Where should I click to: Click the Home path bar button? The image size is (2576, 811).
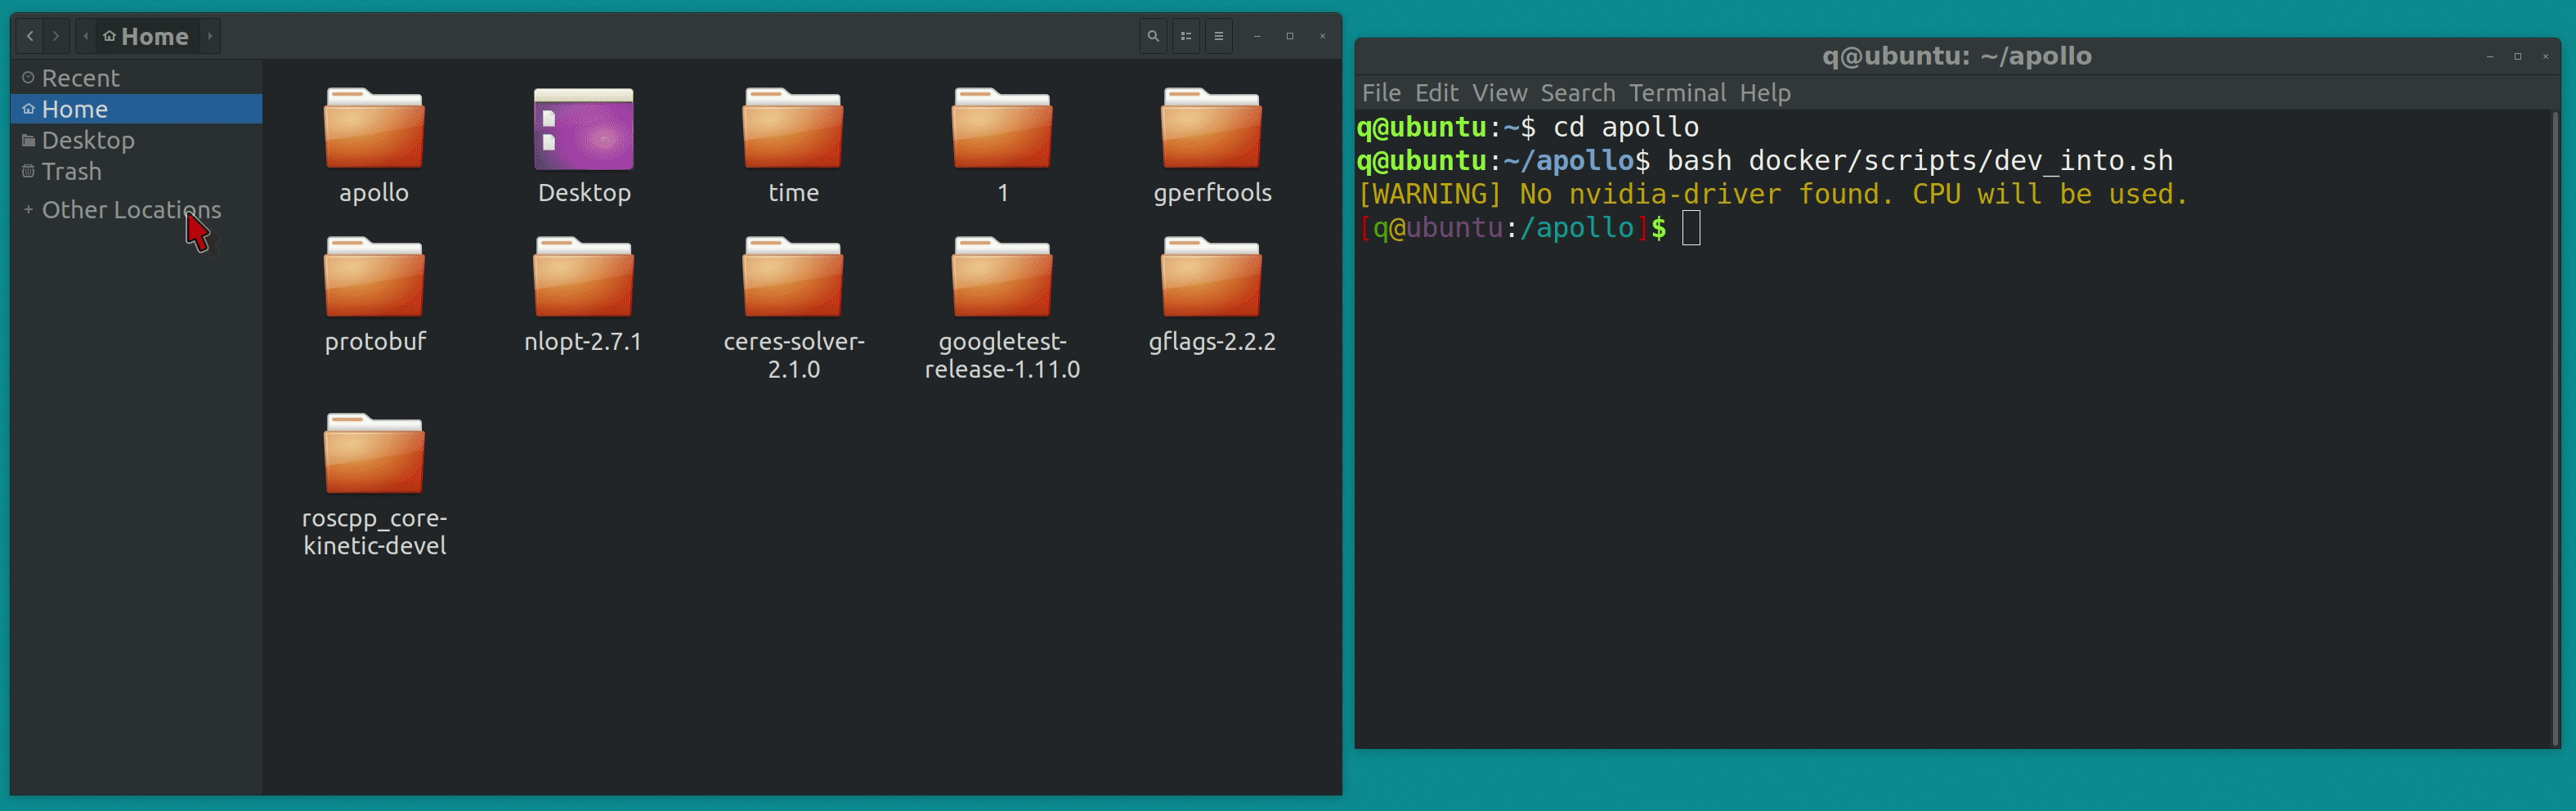(146, 36)
